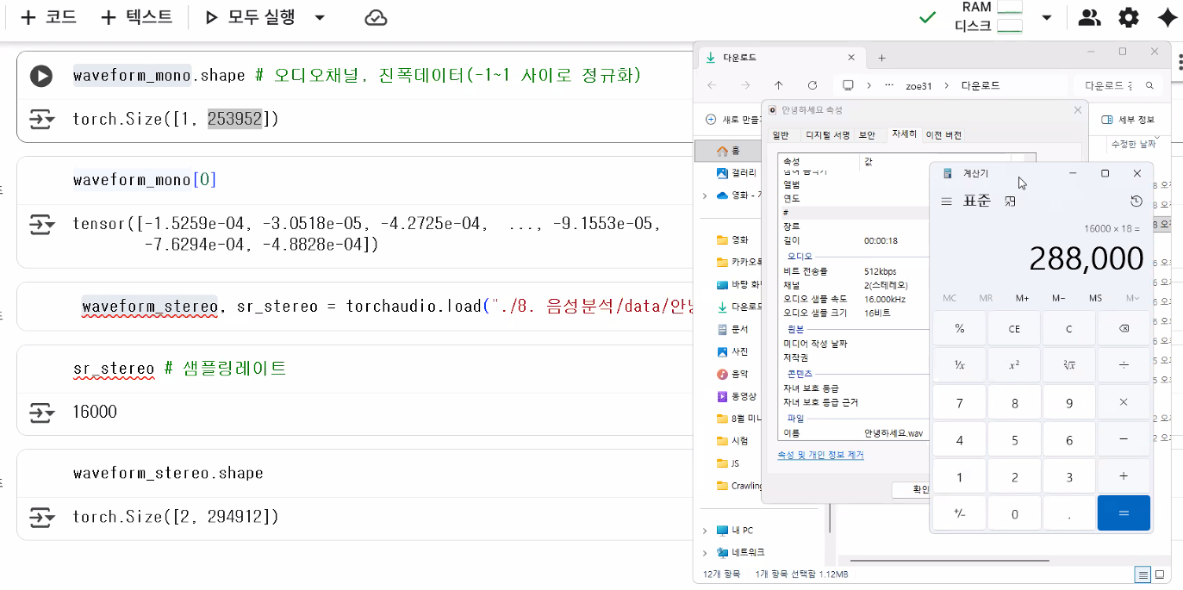Add new Explorer tab with plus
This screenshot has height=590, width=1183.
coord(881,58)
